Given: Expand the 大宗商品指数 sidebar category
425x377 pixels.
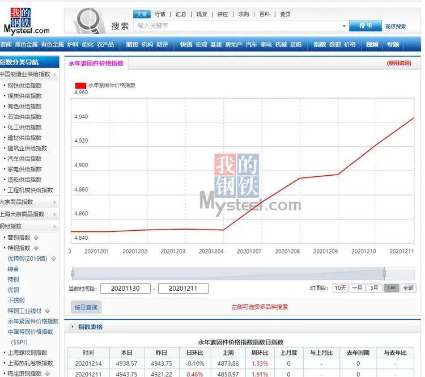Looking at the screenshot, I should (54, 202).
